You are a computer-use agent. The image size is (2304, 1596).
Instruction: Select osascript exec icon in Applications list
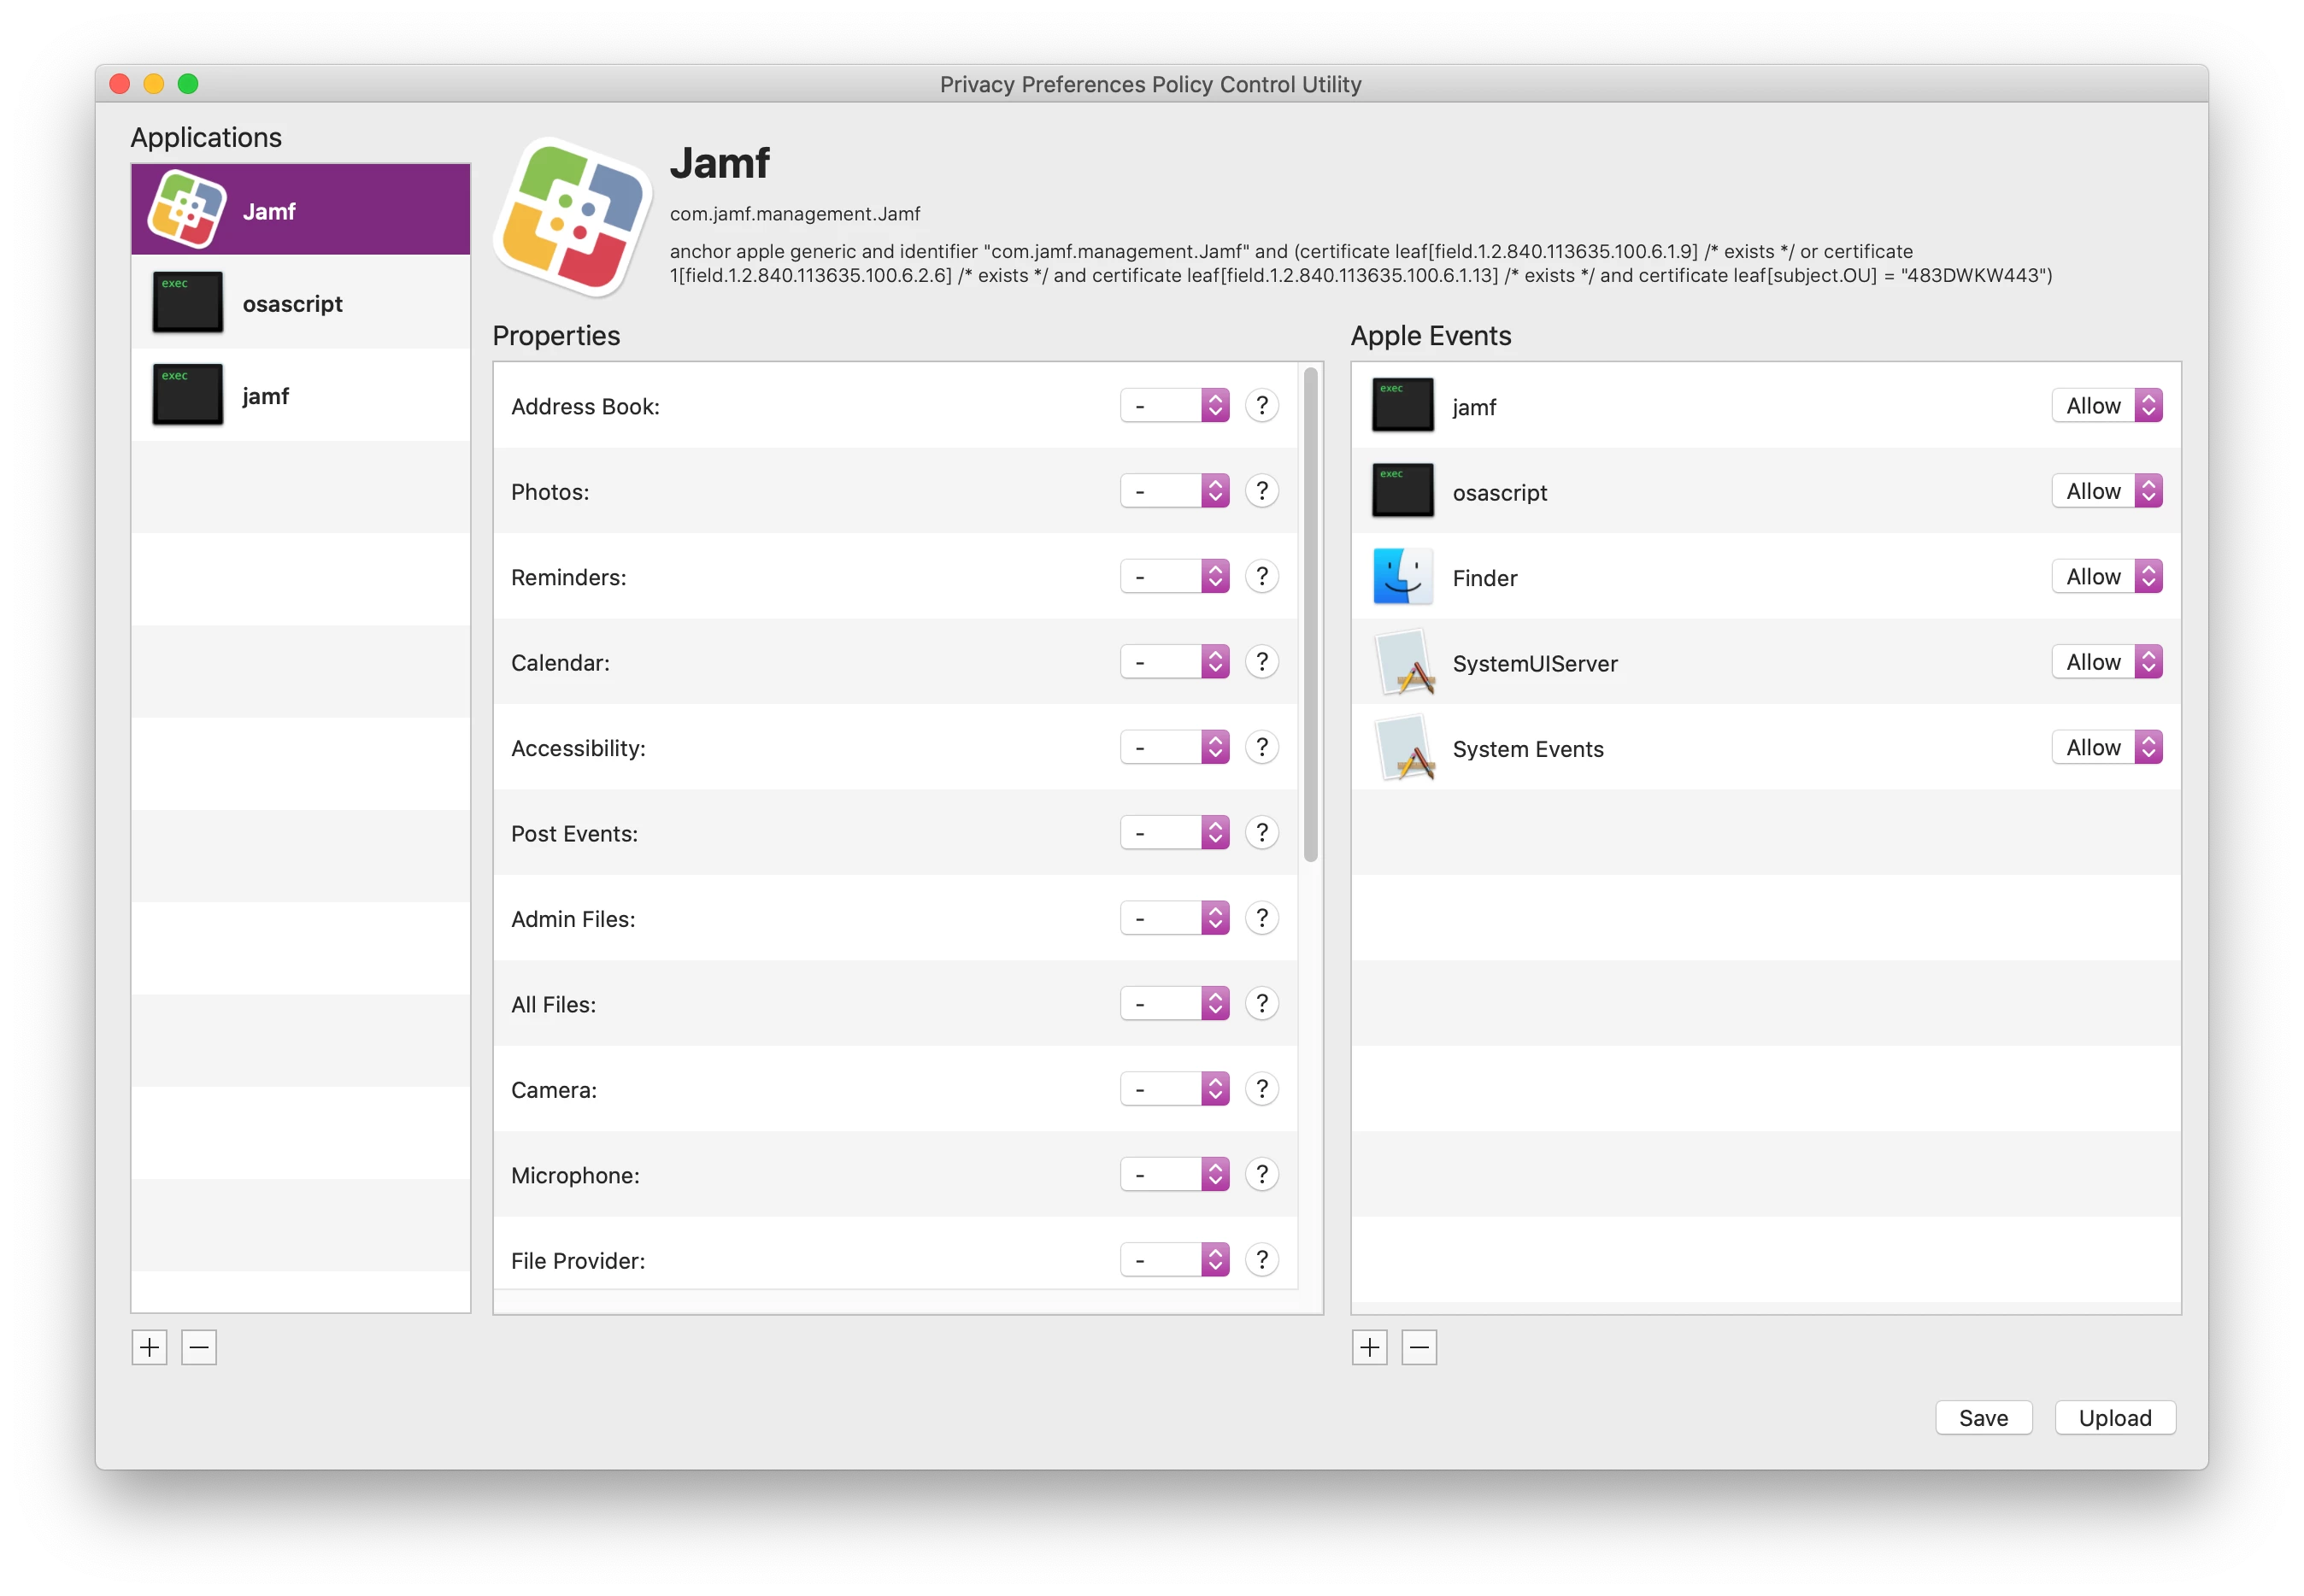coord(187,303)
